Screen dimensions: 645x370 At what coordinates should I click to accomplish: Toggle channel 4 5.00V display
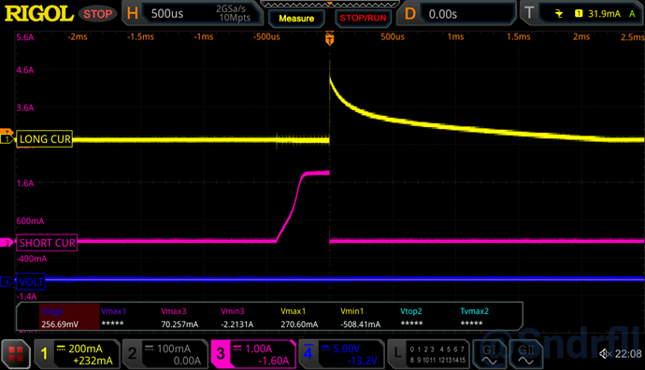(341, 354)
